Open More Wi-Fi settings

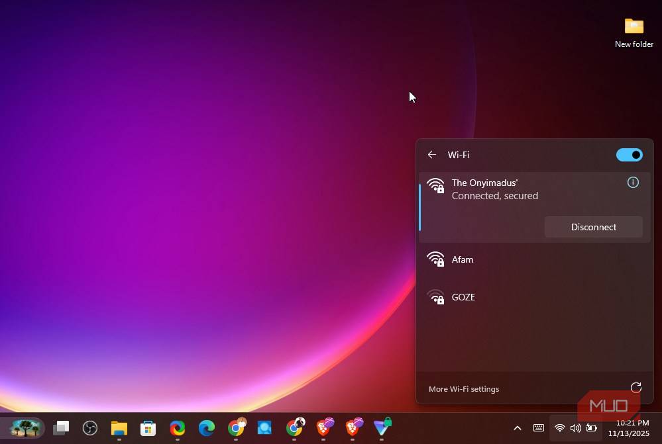[464, 389]
